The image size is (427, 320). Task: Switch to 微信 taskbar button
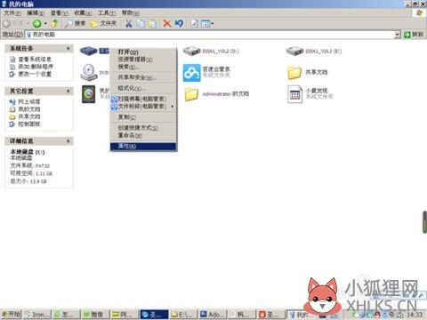95,314
